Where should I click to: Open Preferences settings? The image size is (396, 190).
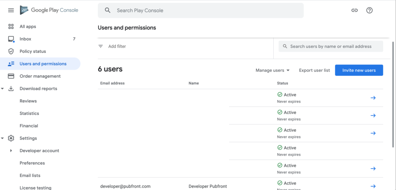click(32, 163)
